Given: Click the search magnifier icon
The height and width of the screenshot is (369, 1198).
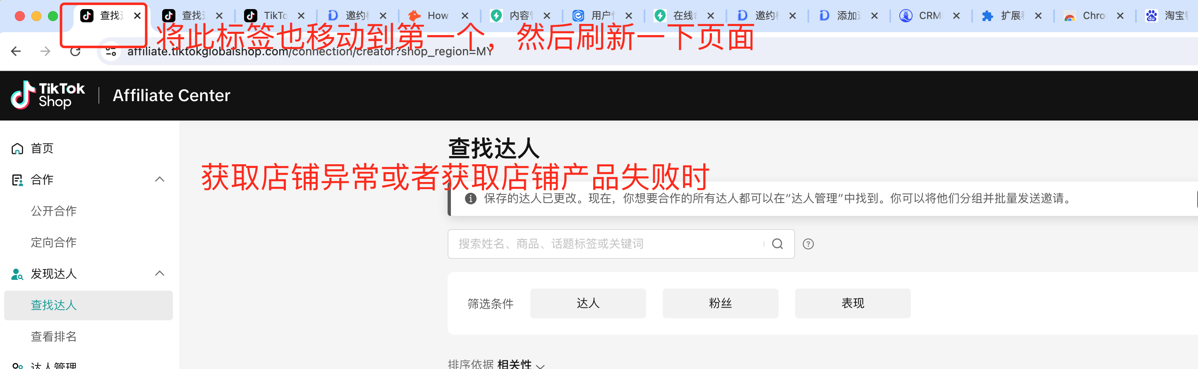Looking at the screenshot, I should (778, 244).
